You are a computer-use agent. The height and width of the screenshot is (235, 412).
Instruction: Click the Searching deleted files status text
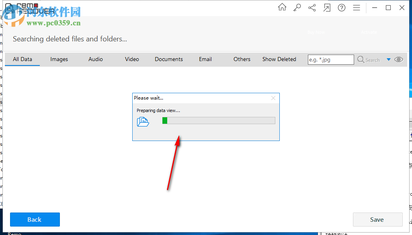coord(70,39)
